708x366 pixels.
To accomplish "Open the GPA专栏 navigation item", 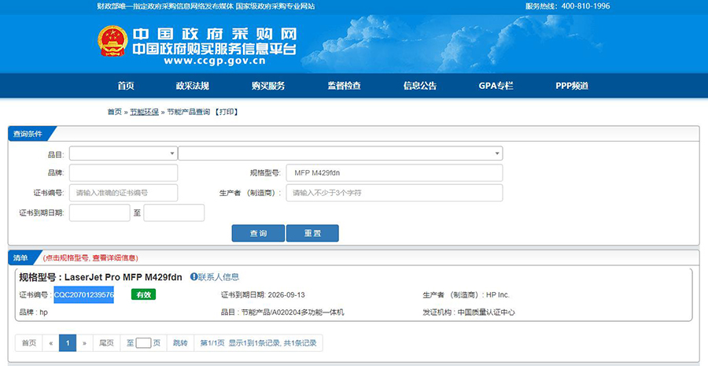I will (x=496, y=86).
